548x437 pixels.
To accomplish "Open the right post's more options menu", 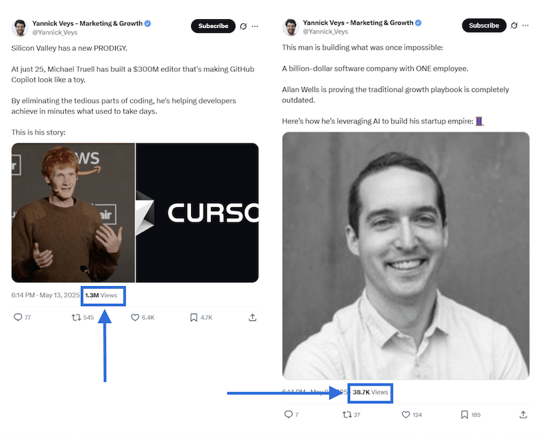I will (525, 26).
